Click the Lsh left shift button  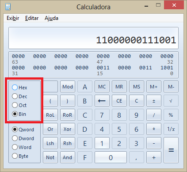coord(50,143)
